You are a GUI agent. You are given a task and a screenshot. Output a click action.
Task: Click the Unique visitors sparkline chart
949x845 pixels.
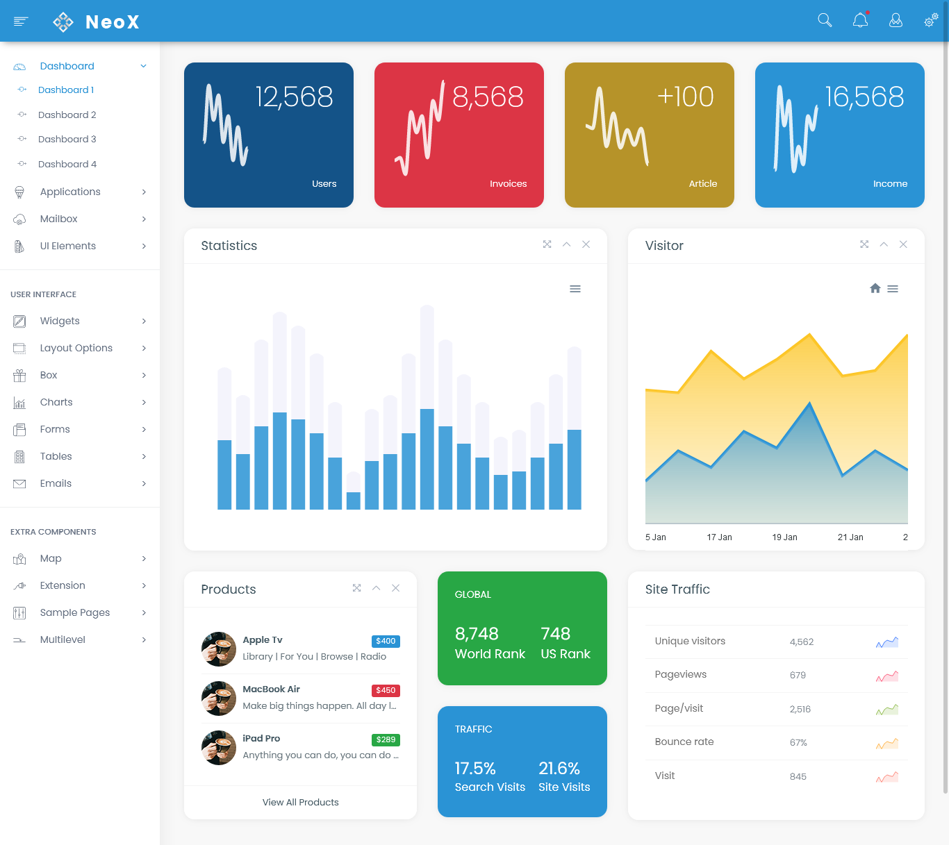tap(887, 642)
